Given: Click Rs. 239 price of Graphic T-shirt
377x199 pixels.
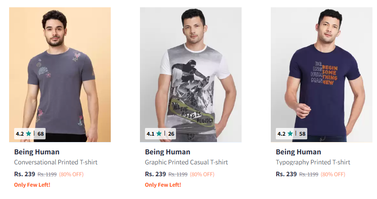Looking at the screenshot, I should (x=155, y=174).
